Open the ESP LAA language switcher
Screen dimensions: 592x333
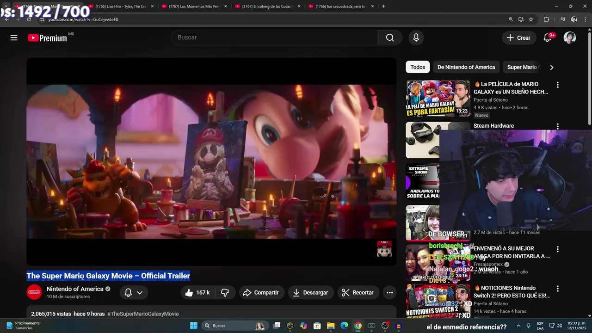pyautogui.click(x=540, y=326)
